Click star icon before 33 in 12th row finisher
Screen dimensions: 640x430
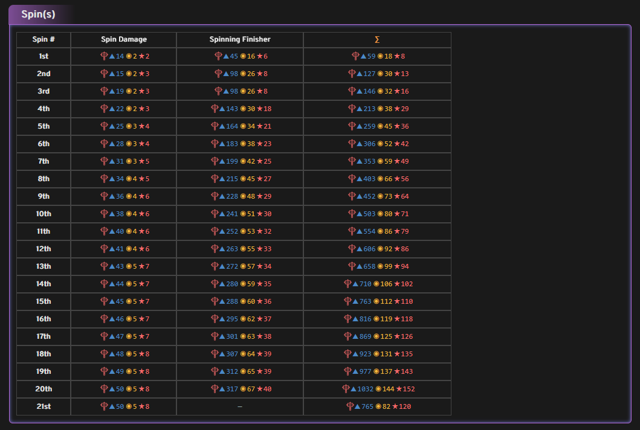coord(260,249)
